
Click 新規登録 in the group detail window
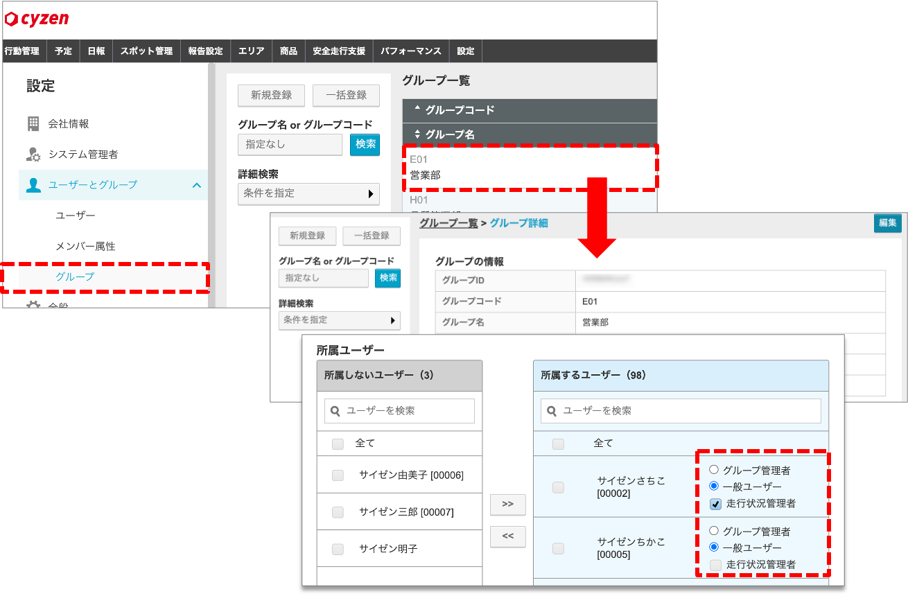(x=307, y=236)
